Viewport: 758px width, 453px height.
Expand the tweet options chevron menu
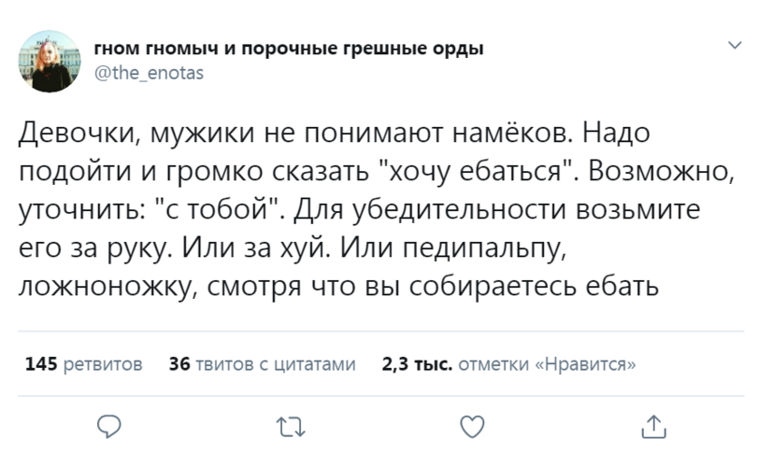tap(735, 45)
